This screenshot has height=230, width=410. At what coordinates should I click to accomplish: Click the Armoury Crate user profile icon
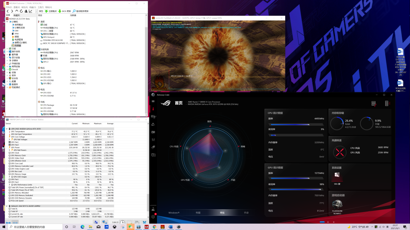click(x=153, y=209)
